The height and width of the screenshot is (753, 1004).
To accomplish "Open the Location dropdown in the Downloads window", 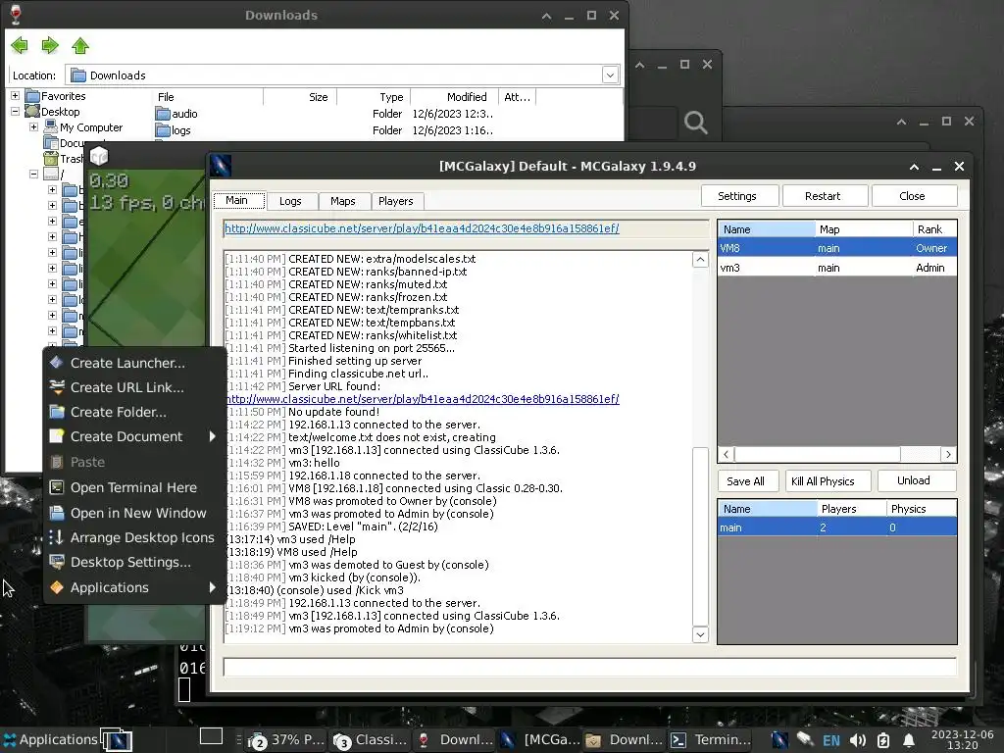I will pos(610,75).
